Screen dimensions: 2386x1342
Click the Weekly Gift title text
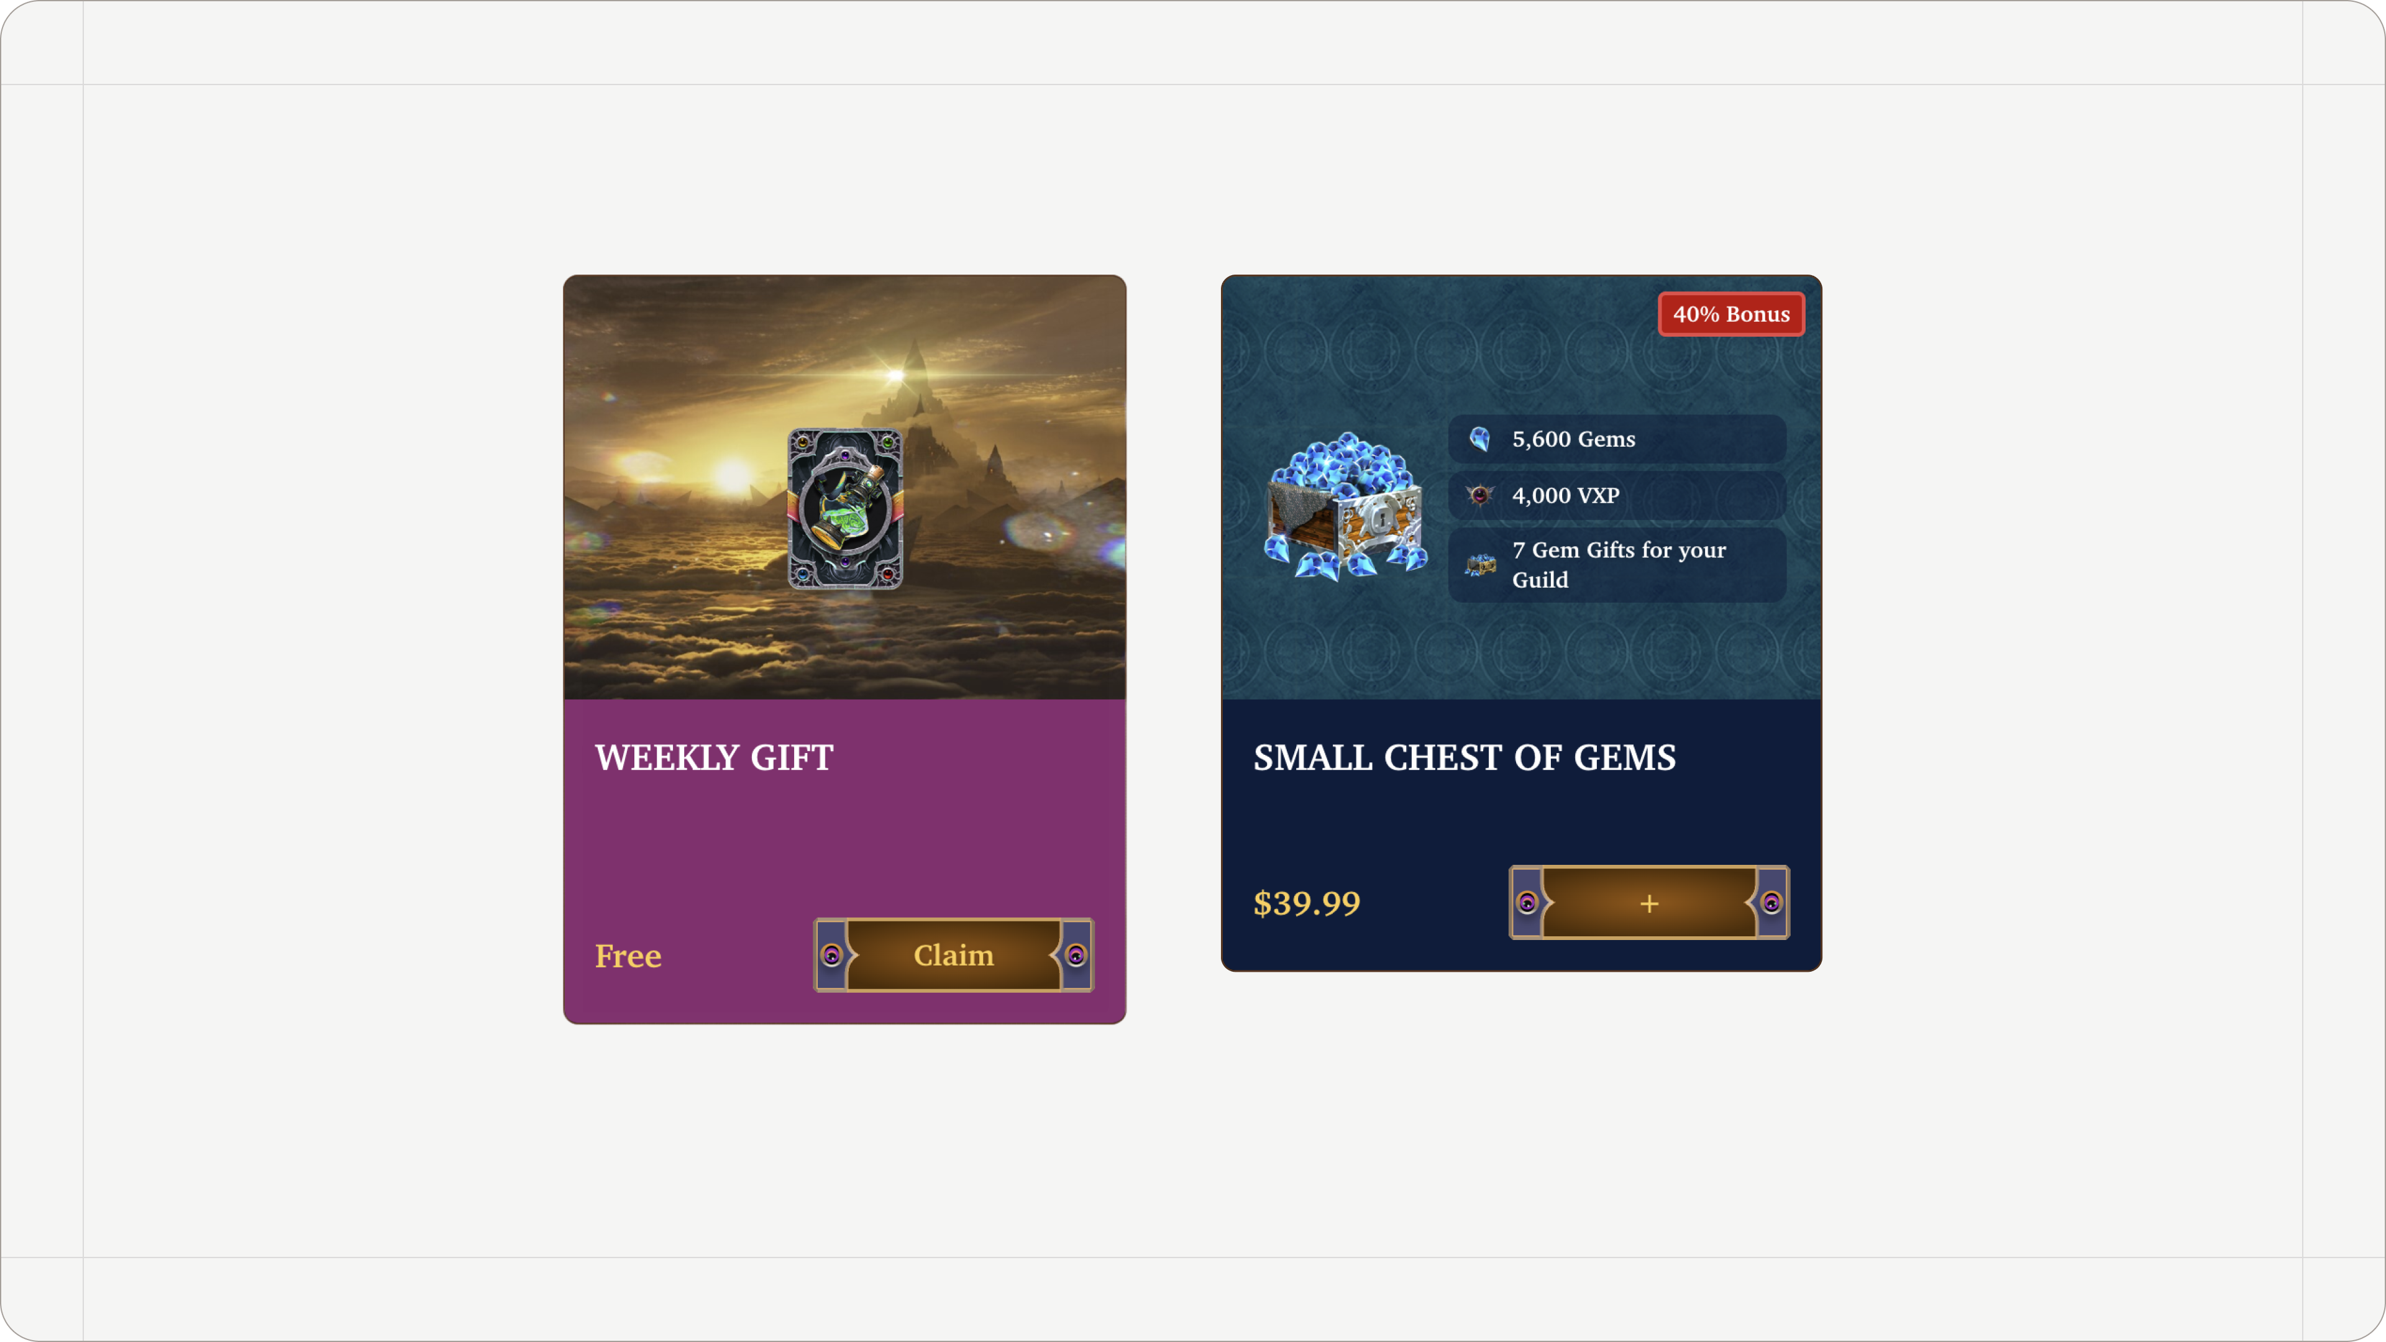(x=714, y=757)
